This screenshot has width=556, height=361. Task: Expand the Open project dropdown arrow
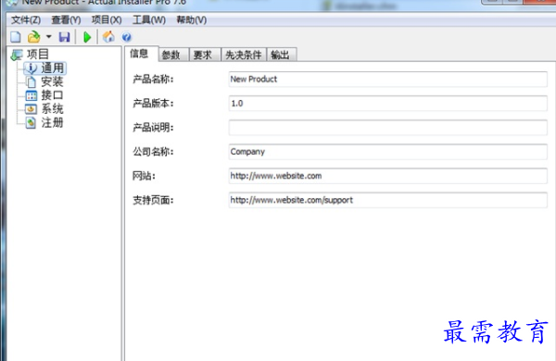(48, 36)
